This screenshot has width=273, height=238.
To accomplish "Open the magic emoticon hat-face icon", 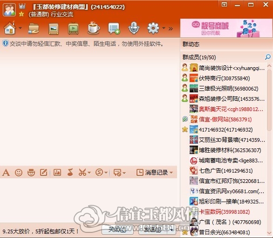I will (31, 173).
